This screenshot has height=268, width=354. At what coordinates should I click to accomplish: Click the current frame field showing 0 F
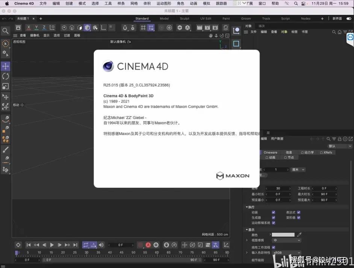121,245
